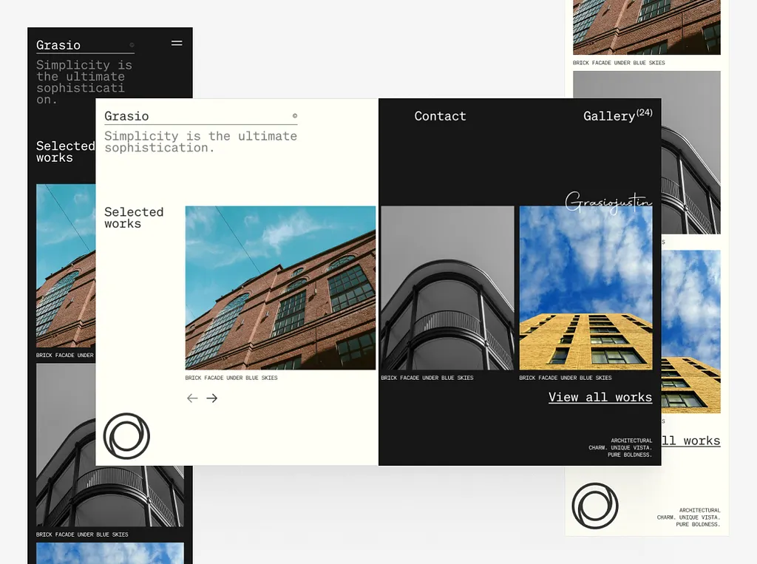Click the circular logo in the right mobile layout
Viewport: 757px width, 564px height.
click(x=594, y=506)
